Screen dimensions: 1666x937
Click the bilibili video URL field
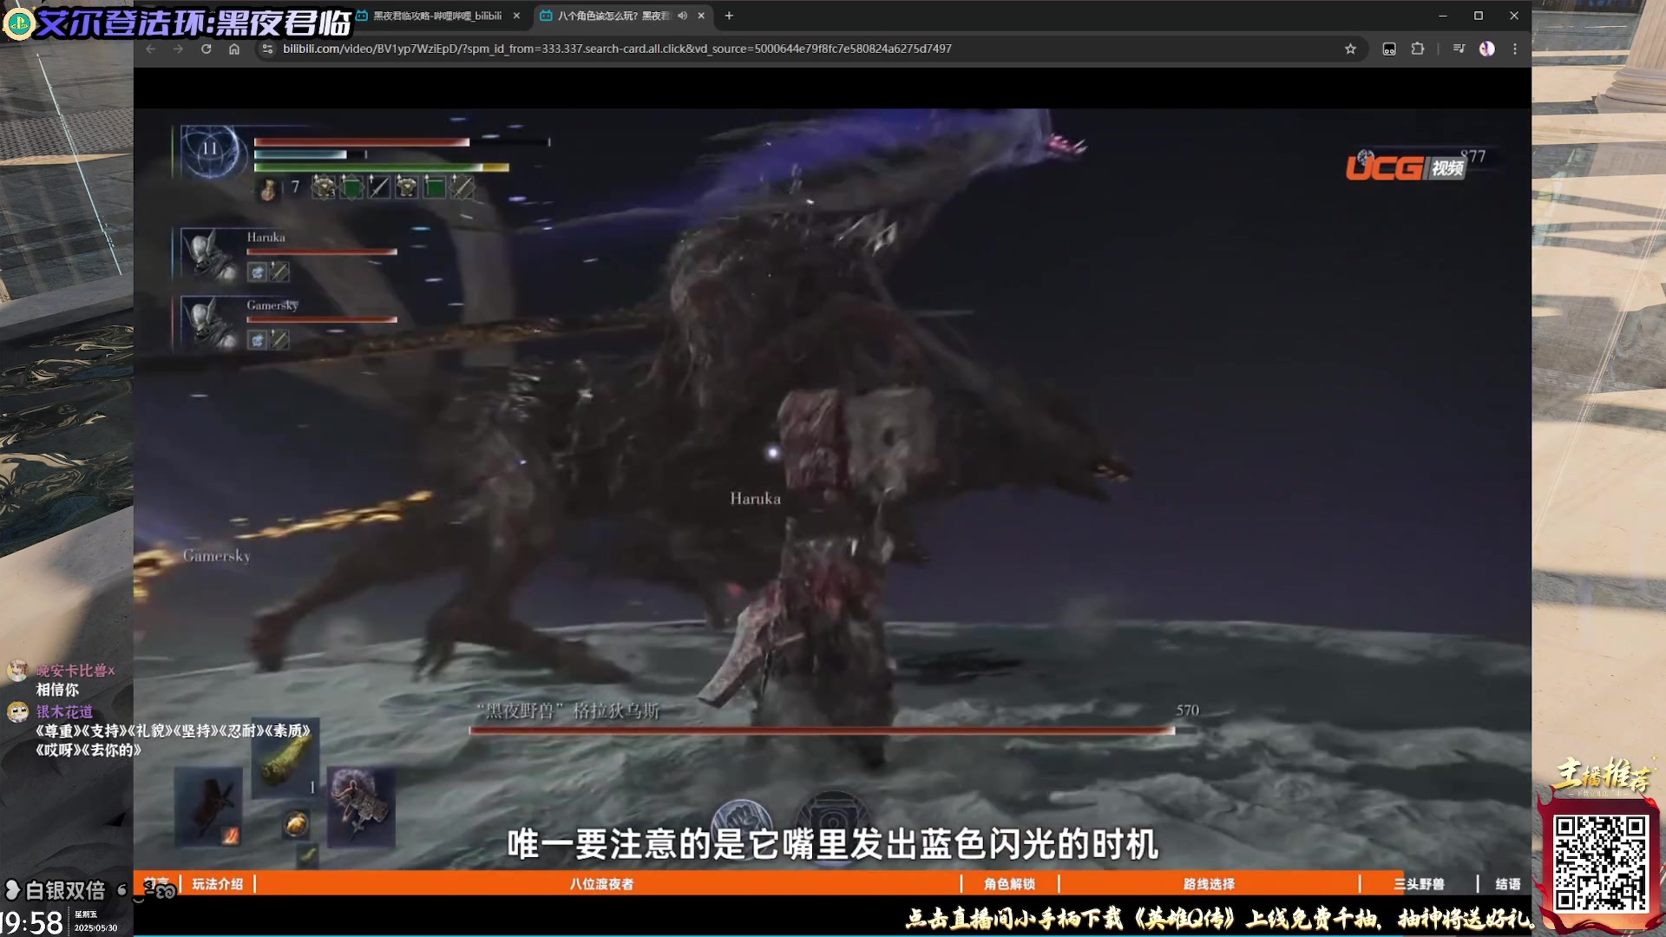[617, 49]
